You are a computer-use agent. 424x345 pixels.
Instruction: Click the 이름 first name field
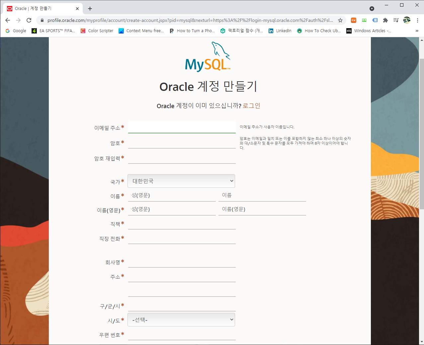(x=262, y=195)
